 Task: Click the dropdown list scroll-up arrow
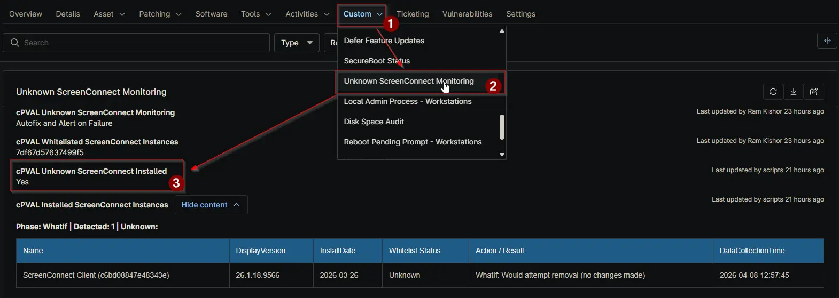click(502, 31)
